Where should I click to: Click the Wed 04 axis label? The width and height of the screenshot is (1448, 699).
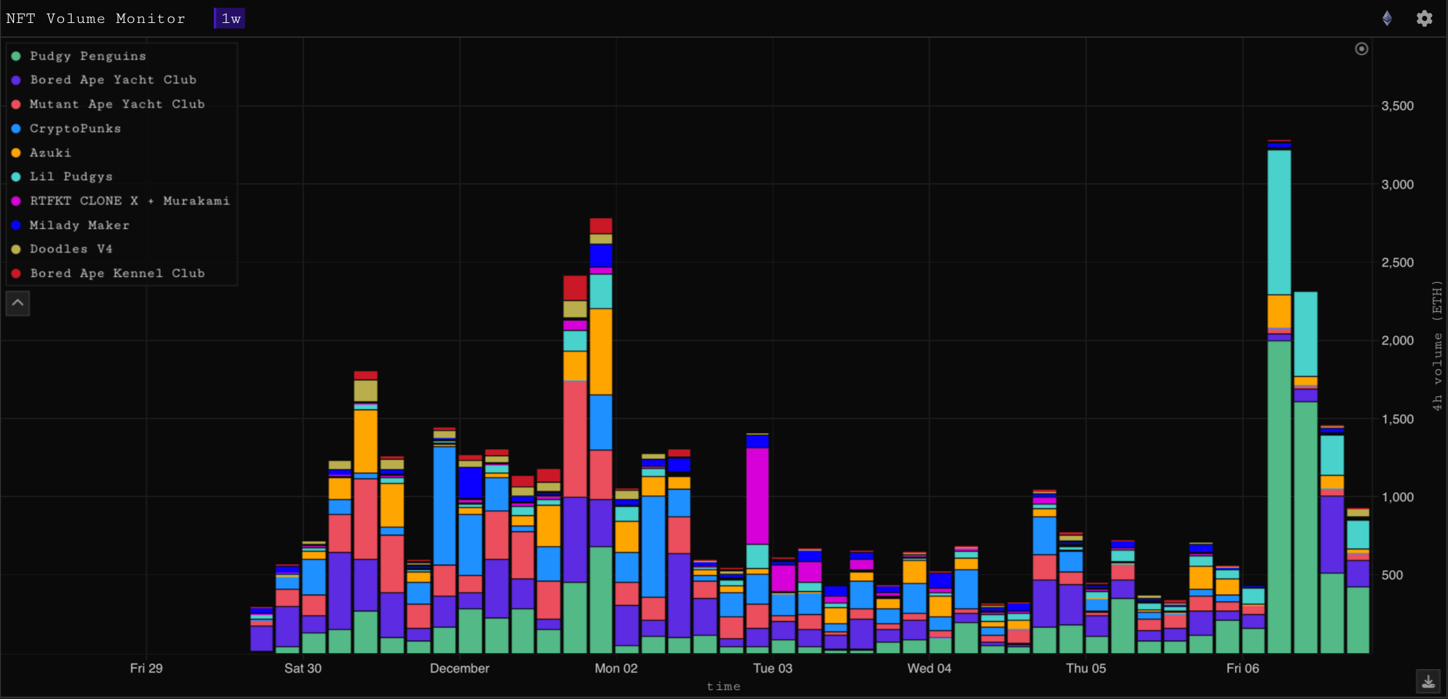tap(929, 668)
